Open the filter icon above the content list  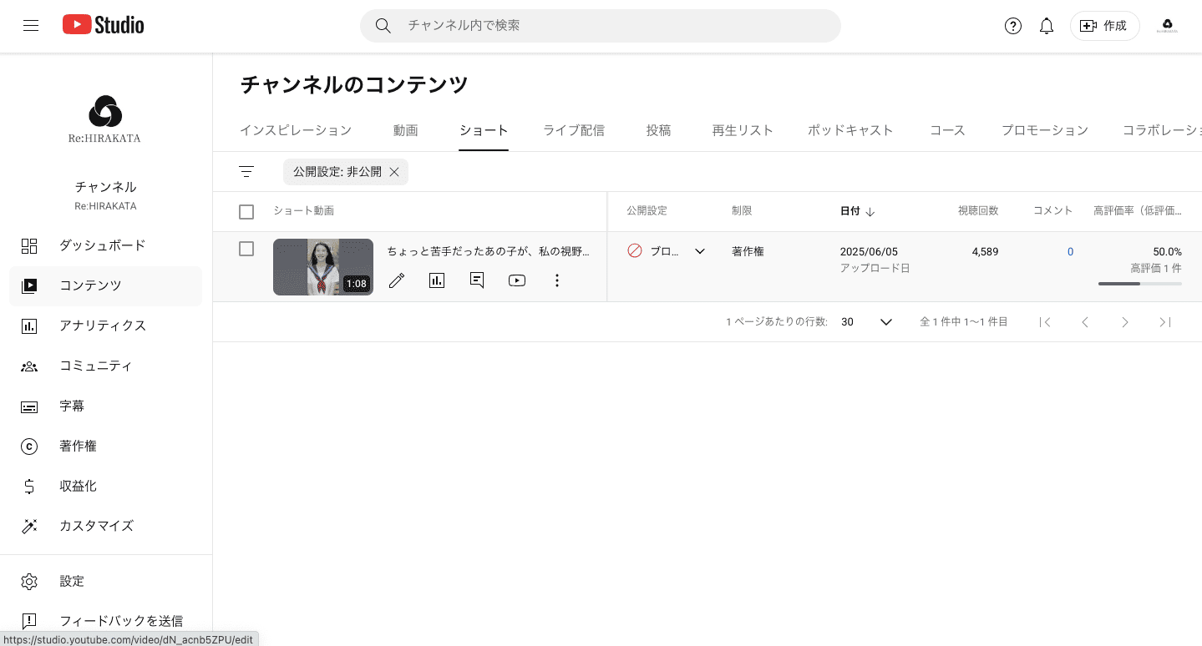click(246, 171)
